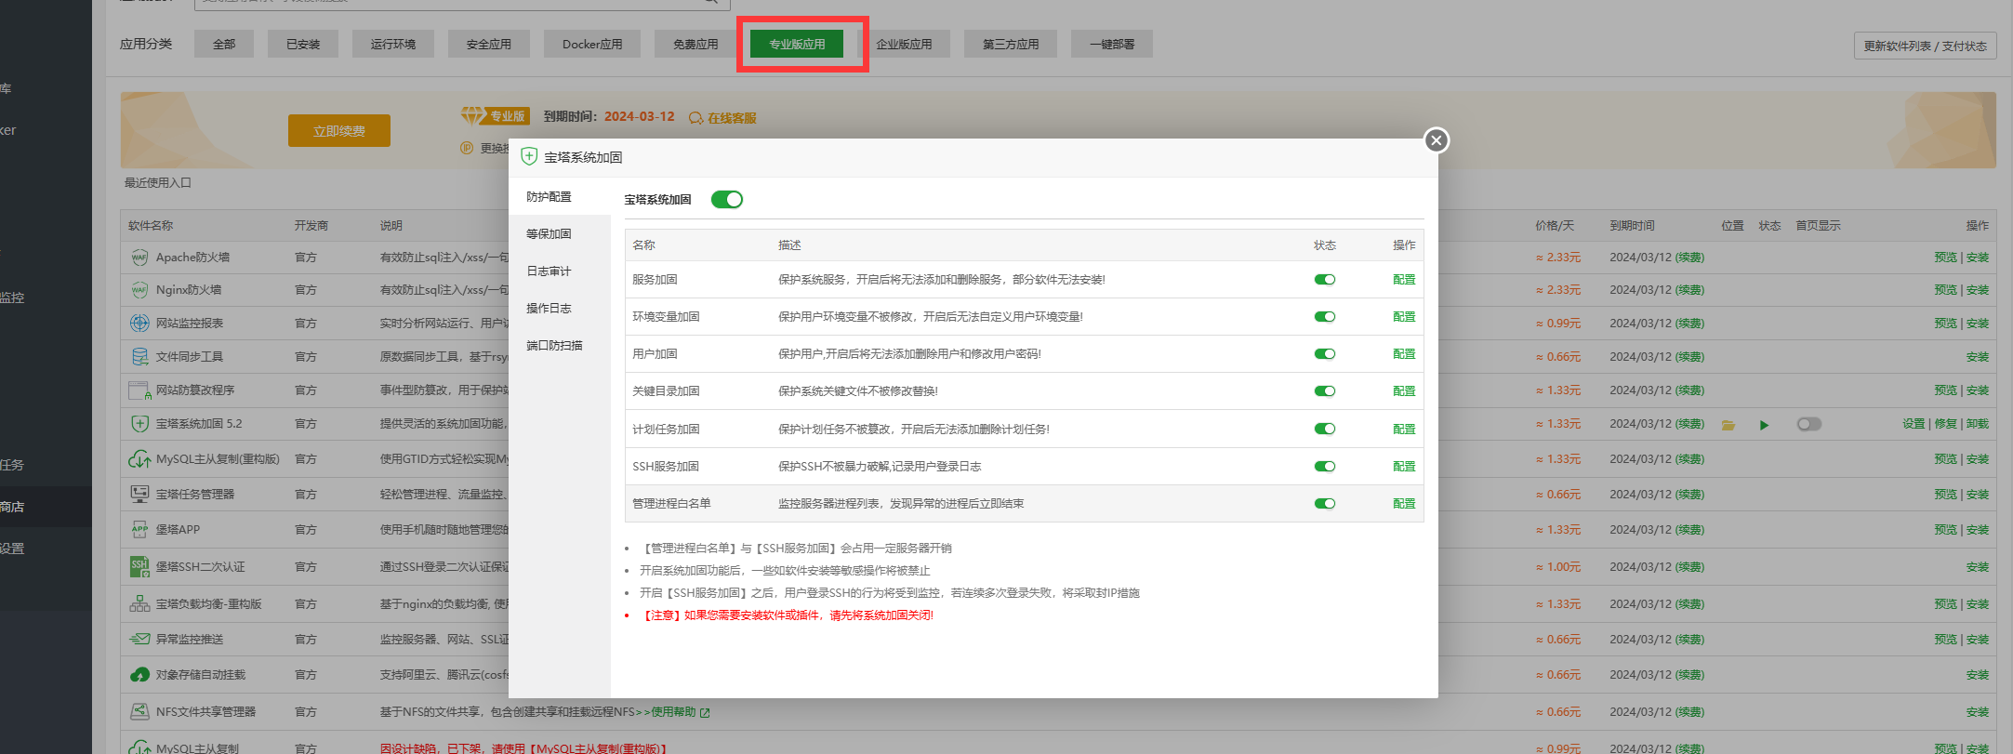Select the 专业版应用 category tab

(x=797, y=44)
